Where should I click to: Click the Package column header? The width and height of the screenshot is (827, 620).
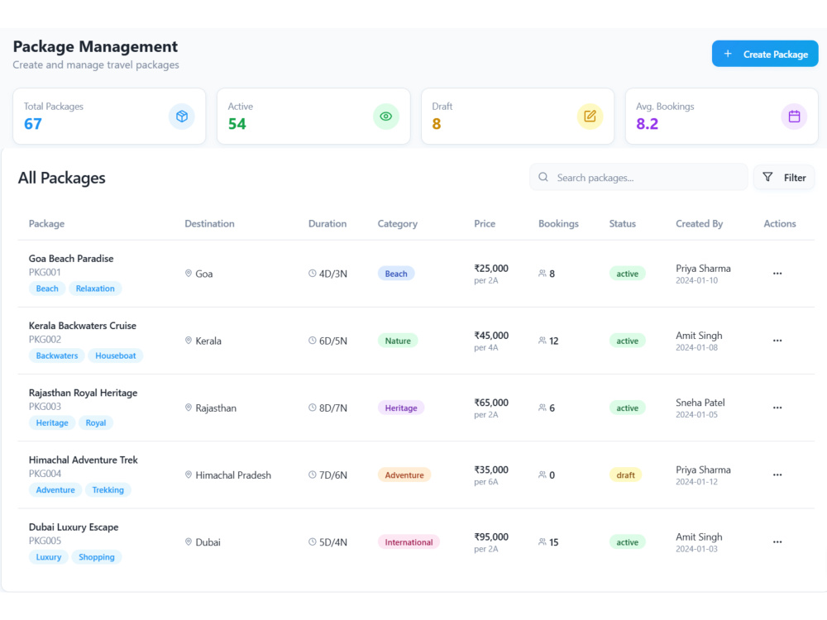click(x=46, y=223)
